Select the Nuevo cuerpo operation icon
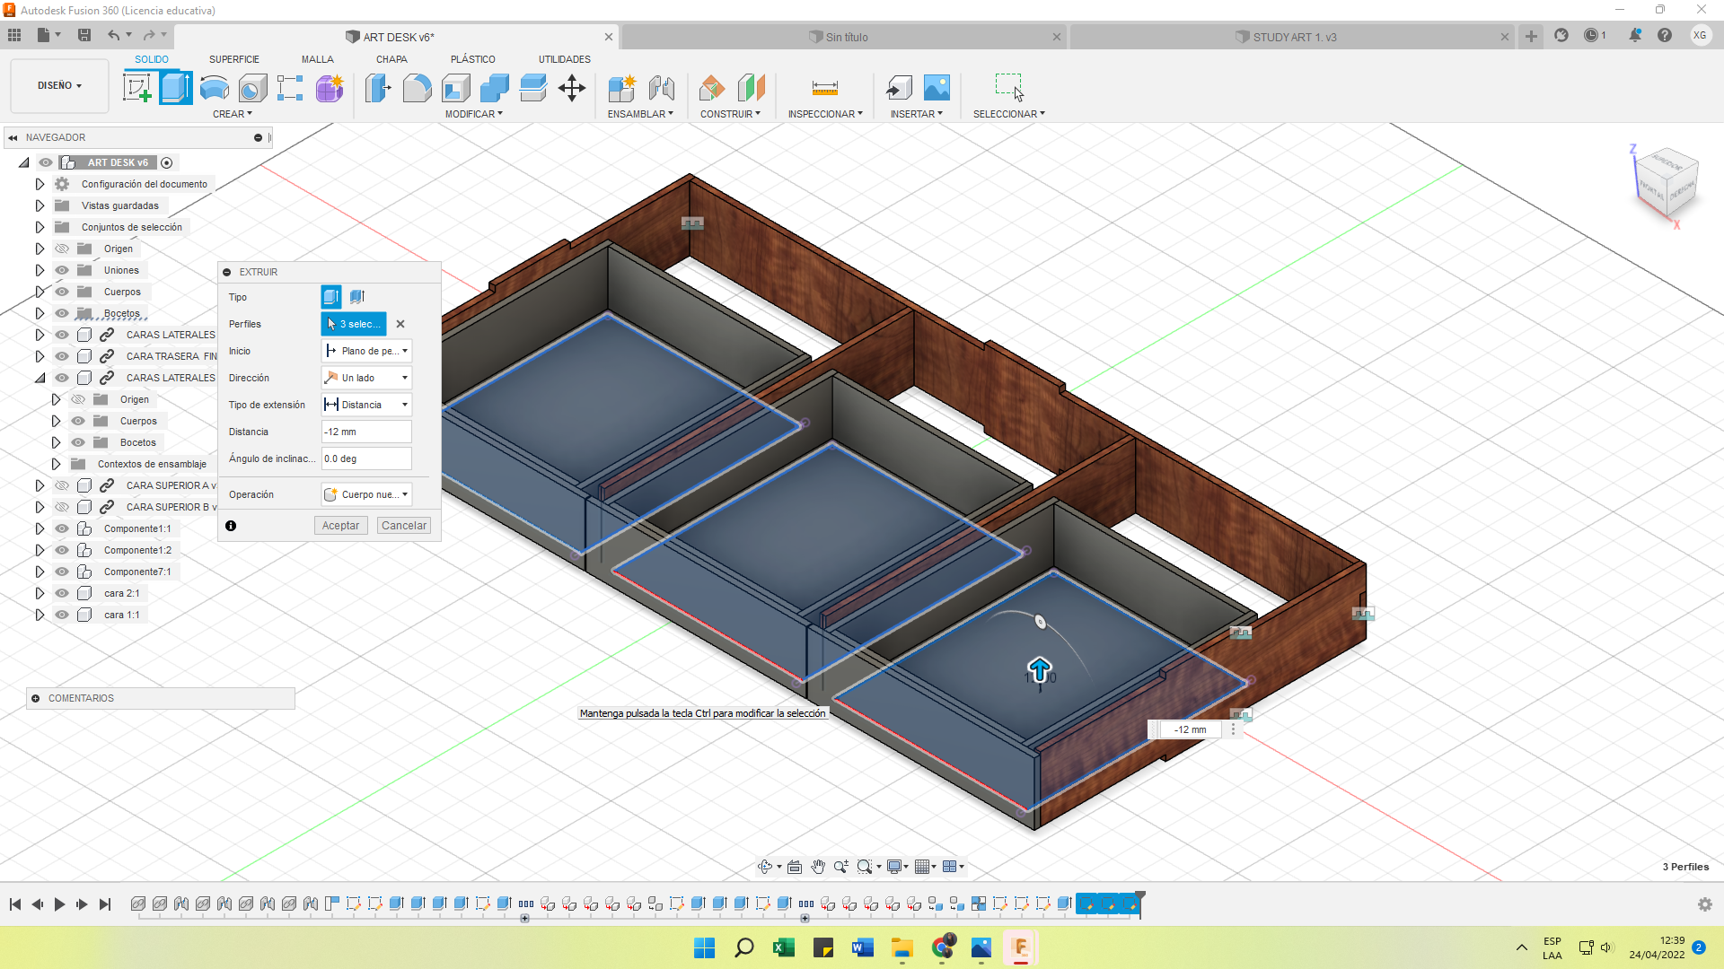1724x969 pixels. click(x=331, y=493)
